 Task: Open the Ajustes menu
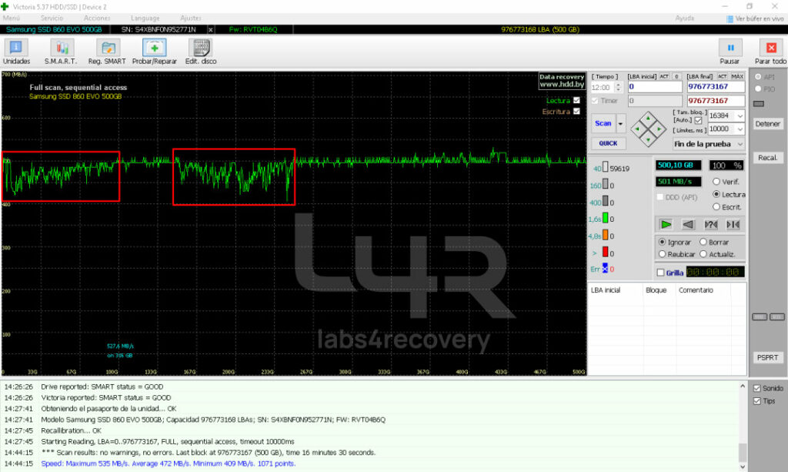tap(191, 18)
